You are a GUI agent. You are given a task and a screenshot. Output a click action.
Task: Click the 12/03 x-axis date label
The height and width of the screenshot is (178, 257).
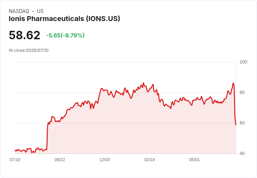pos(105,160)
